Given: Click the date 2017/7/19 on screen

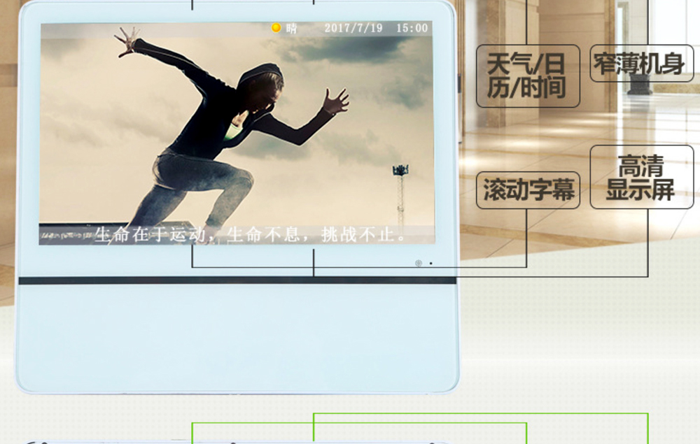Looking at the screenshot, I should (353, 28).
